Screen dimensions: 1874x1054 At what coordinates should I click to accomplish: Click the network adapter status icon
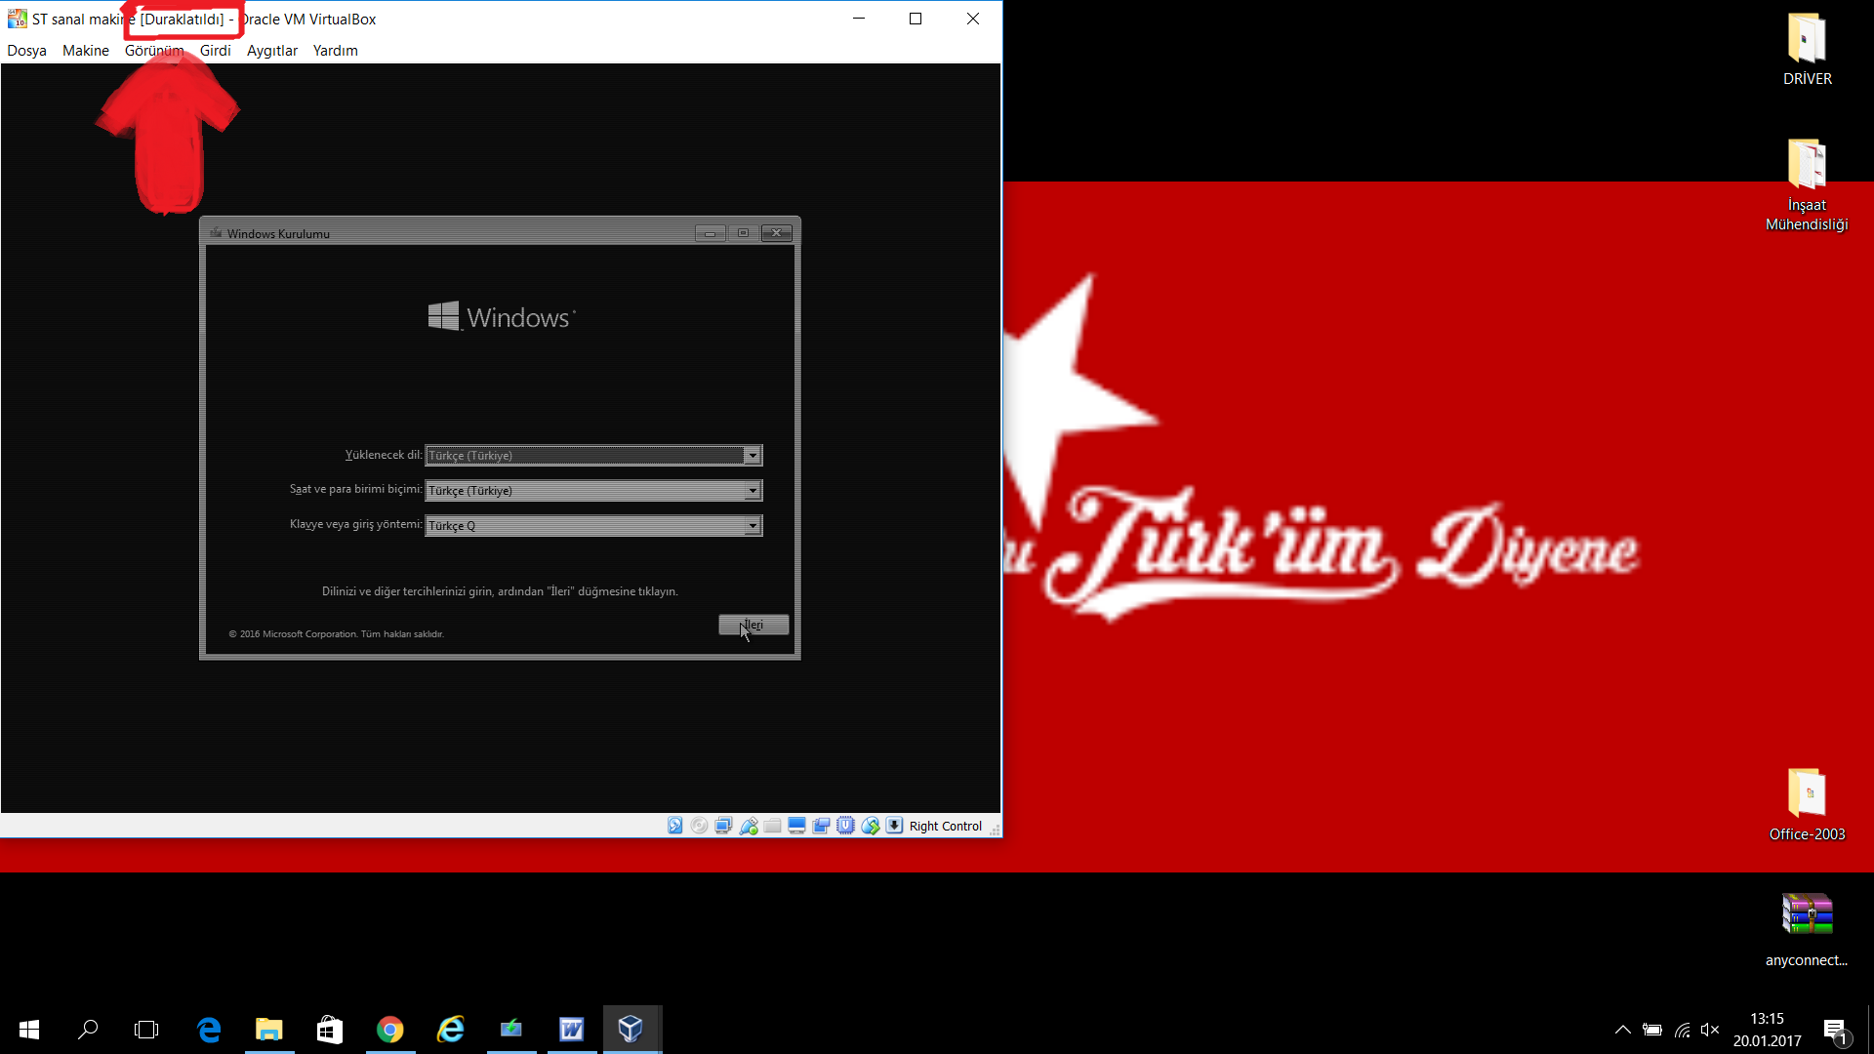(723, 826)
